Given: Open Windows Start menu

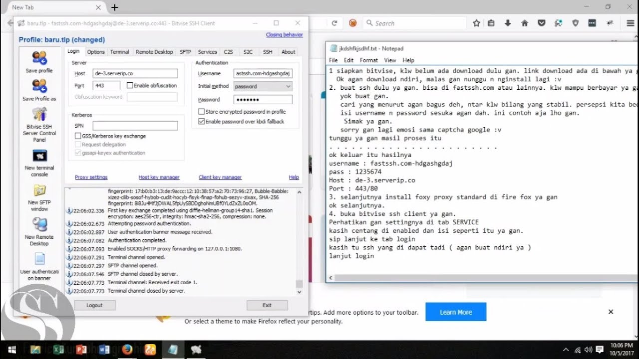Looking at the screenshot, I should point(12,350).
